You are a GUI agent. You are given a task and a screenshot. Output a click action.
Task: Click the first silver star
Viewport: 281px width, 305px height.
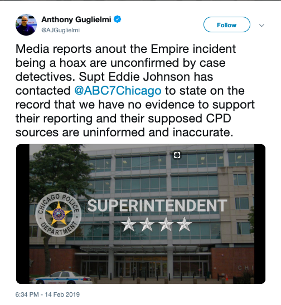click(128, 224)
